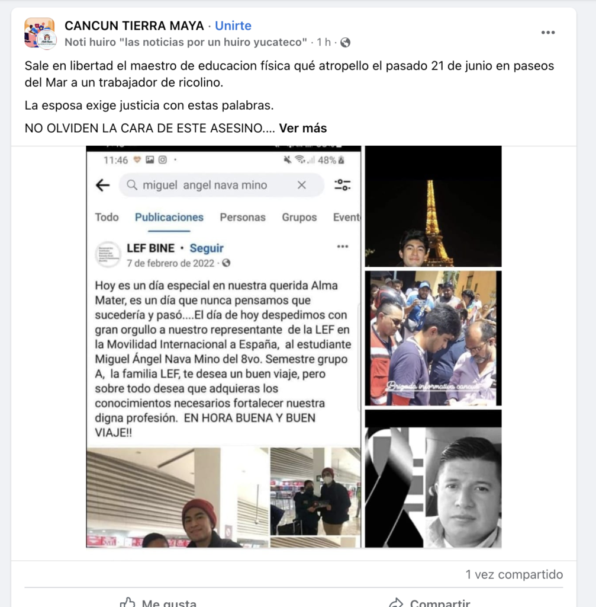Open the crowd photo with Brigada watermark
The height and width of the screenshot is (607, 596).
click(433, 338)
